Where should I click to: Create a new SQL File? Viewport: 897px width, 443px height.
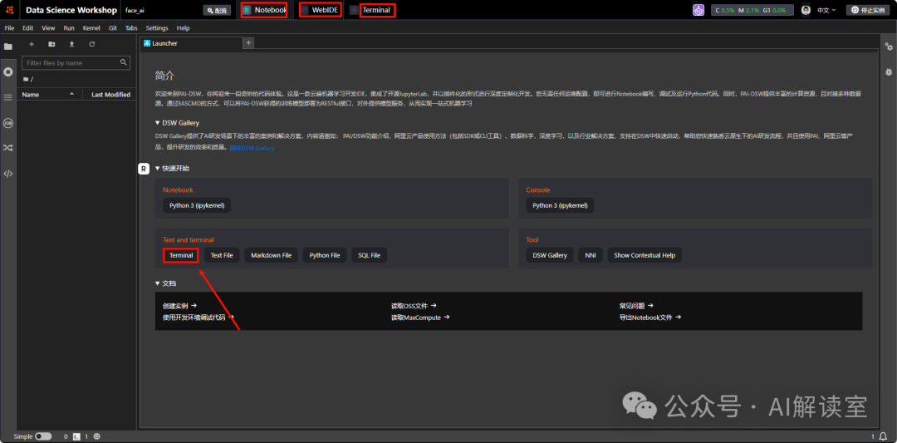tap(370, 255)
